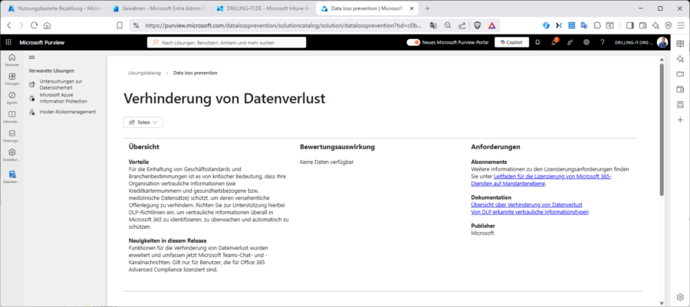Viewport: 690px width, 307px height.
Task: Open Von DLP erkannte vertrauliche Informationstypen link
Action: (x=530, y=212)
